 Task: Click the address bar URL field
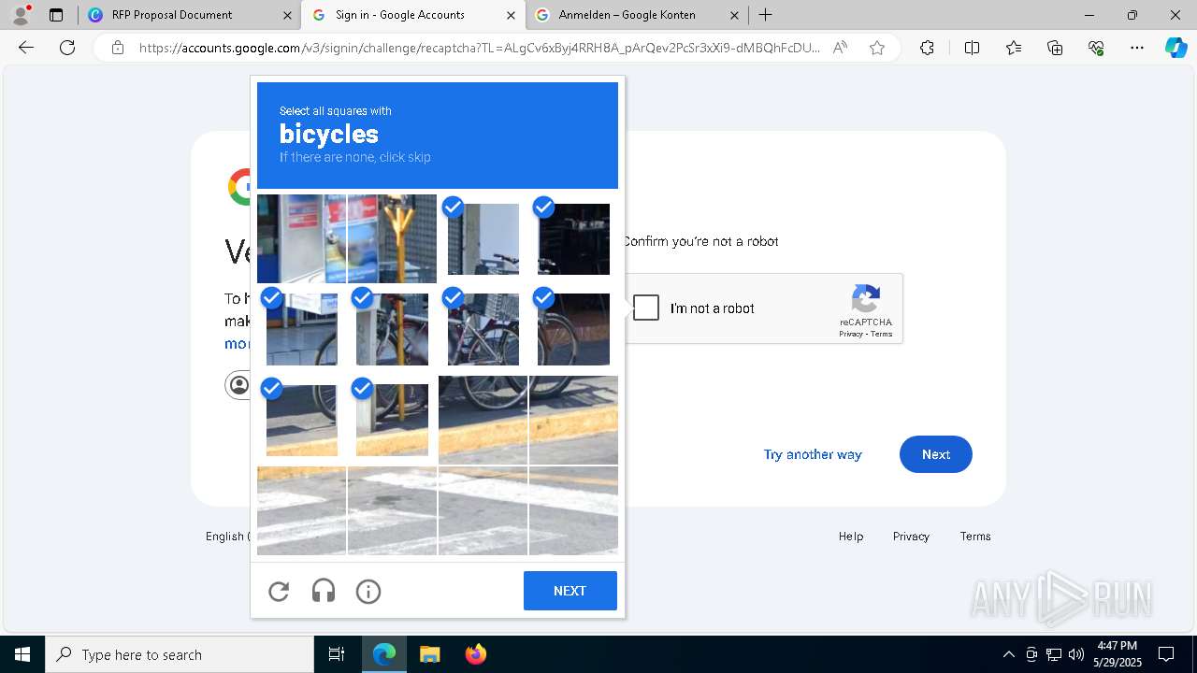[x=480, y=48]
